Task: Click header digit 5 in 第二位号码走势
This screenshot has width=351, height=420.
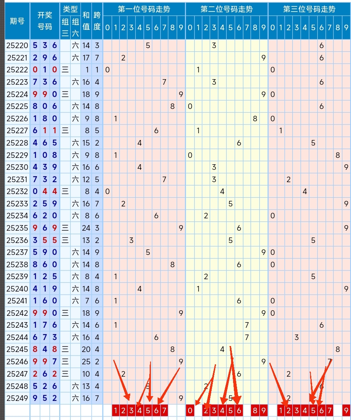Action: [x=230, y=27]
